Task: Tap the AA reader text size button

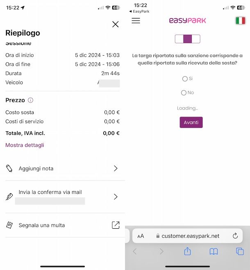Action: 141,236
